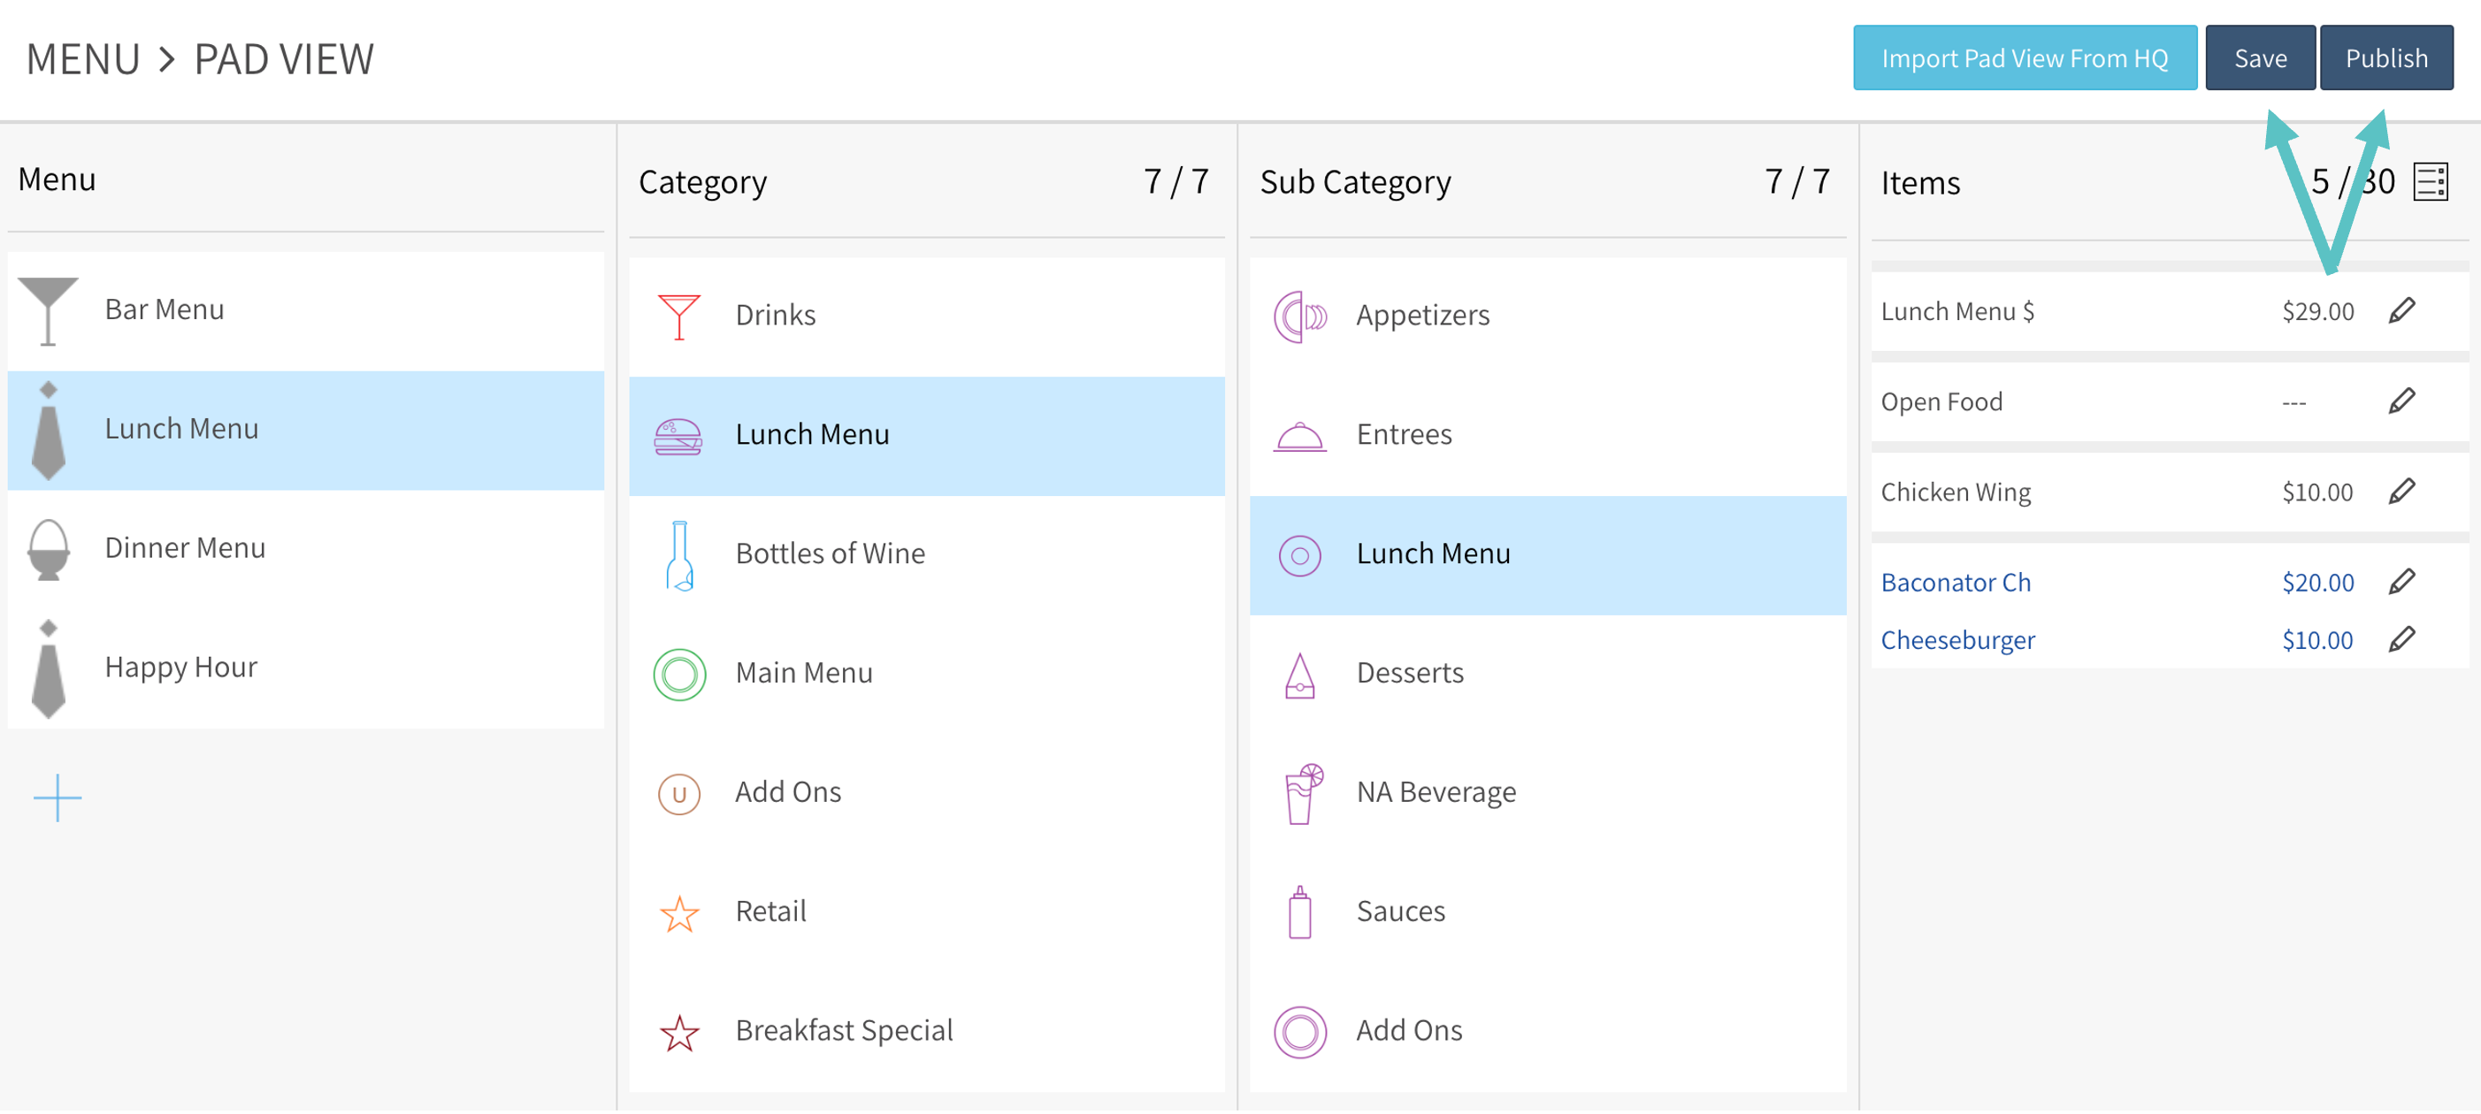
Task: Toggle the Items list view icon
Action: (x=2430, y=181)
